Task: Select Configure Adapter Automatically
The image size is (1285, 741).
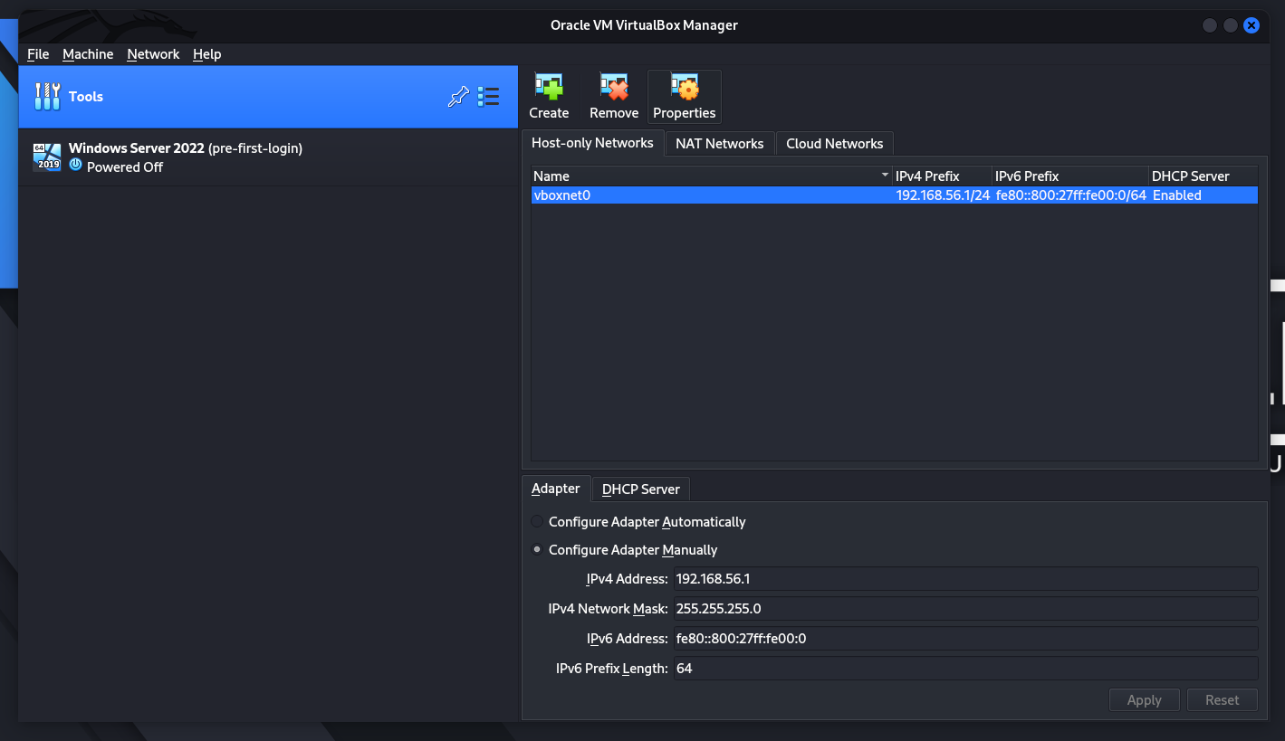Action: [x=537, y=522]
